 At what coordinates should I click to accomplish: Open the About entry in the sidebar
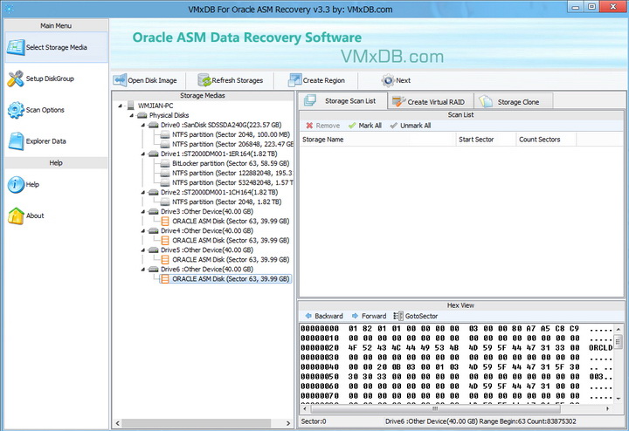click(x=34, y=215)
